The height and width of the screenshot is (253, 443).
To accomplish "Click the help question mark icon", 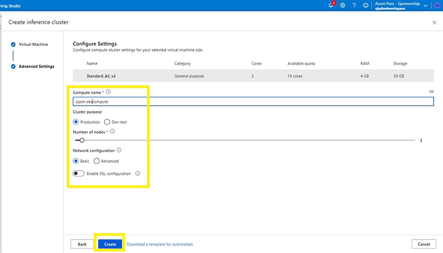I will pos(354,5).
